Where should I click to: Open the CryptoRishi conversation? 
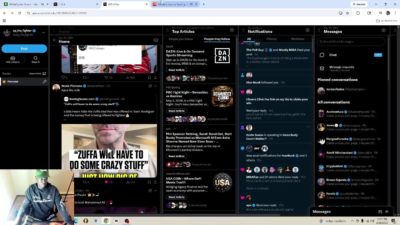(351, 168)
